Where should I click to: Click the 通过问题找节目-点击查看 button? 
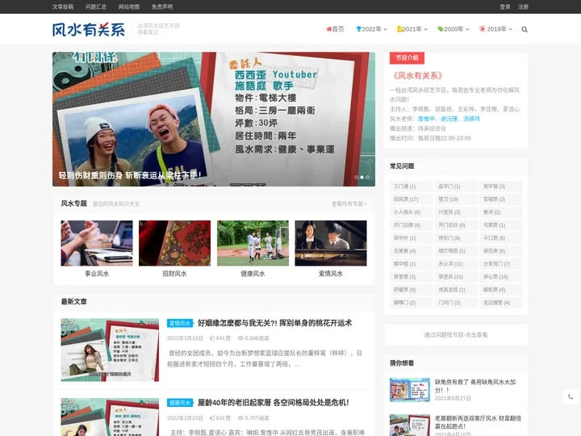pyautogui.click(x=456, y=335)
